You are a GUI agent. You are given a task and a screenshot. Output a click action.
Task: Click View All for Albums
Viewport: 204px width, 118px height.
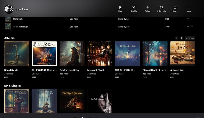tap(190, 38)
